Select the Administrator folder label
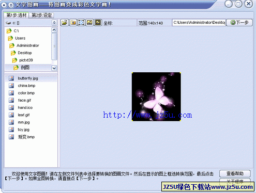The width and height of the screenshot is (256, 193). click(x=28, y=45)
